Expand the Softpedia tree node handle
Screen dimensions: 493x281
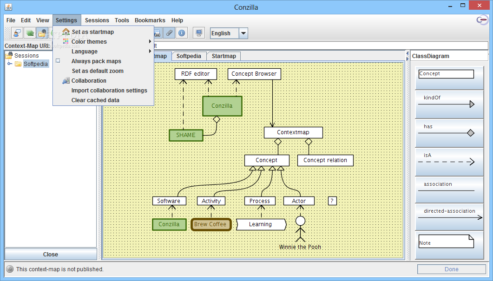point(10,64)
